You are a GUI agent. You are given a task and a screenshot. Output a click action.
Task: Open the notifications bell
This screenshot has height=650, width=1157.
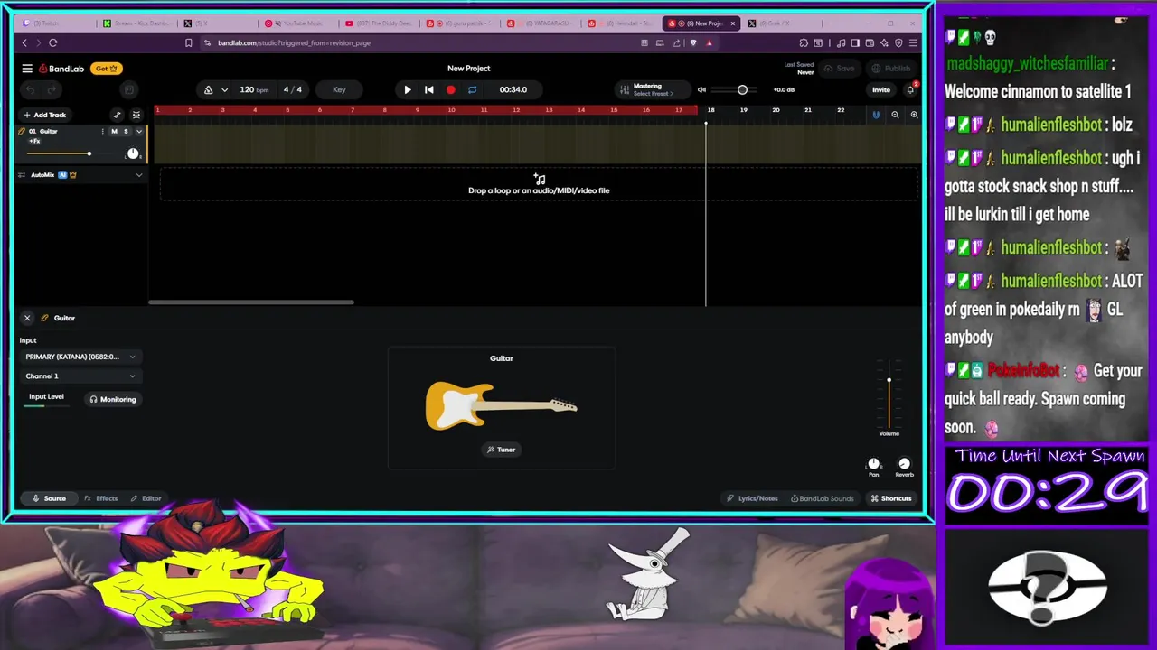point(910,89)
